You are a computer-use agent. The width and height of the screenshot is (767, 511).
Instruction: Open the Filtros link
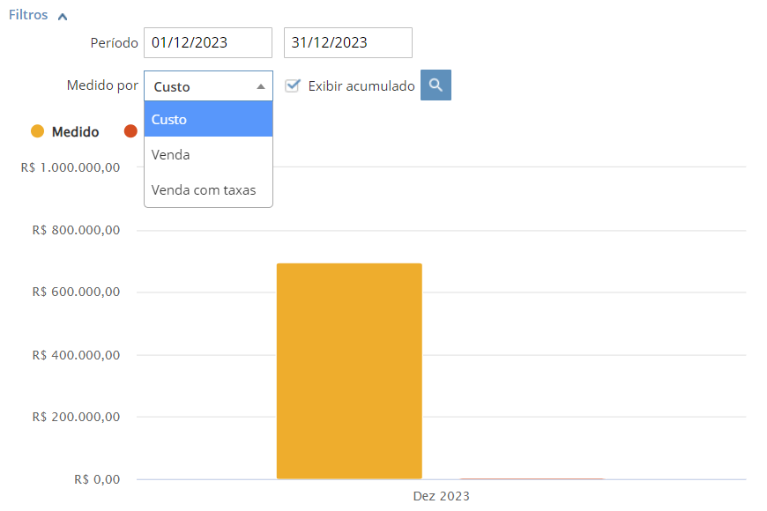coord(28,15)
